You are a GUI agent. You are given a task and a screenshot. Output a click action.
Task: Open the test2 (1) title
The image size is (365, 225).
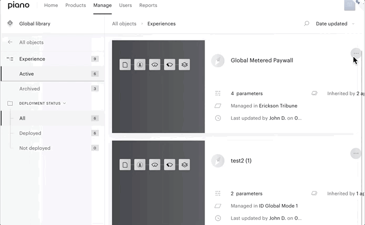(x=241, y=160)
